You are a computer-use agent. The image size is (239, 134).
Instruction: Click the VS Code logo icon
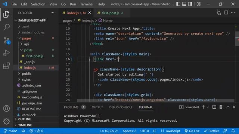(x=5, y=4)
